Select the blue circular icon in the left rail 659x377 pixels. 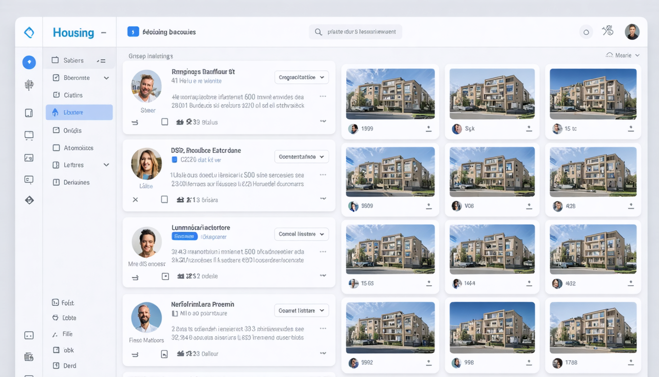(29, 62)
